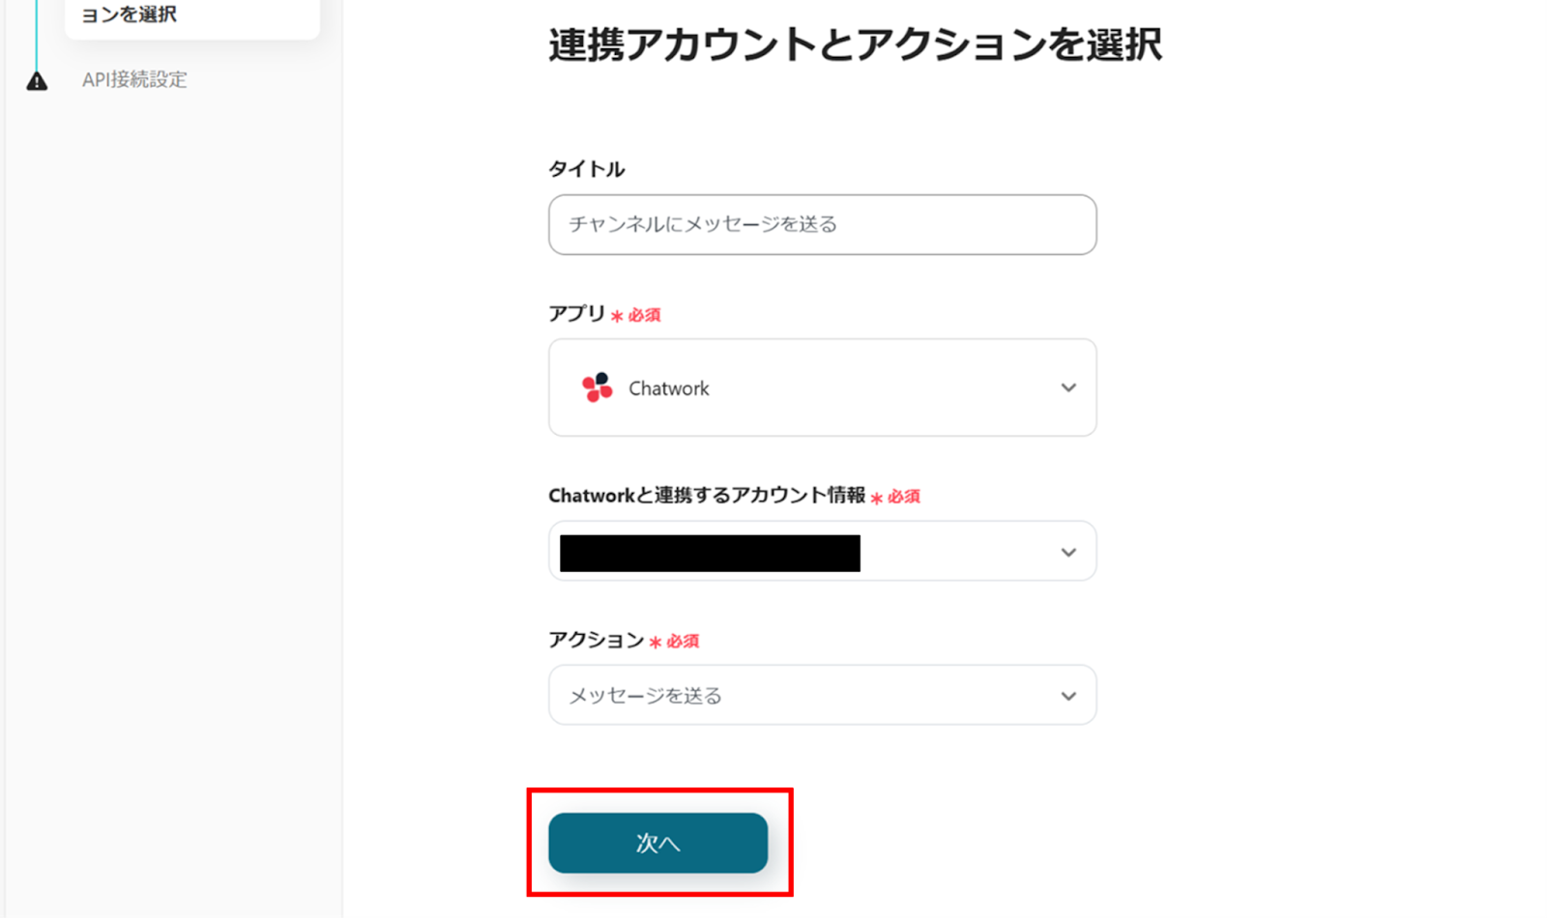
Task: Click the red required asterisk next to アプリ
Action: click(x=617, y=316)
